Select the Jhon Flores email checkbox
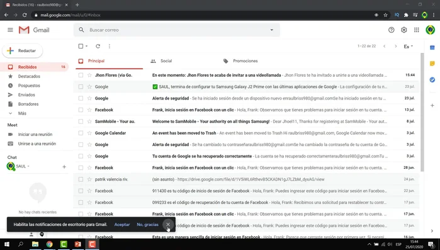This screenshot has height=250, width=440. 81,75
